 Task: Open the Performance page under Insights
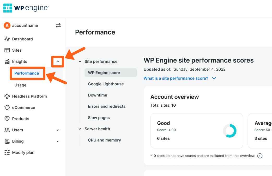click(x=27, y=73)
